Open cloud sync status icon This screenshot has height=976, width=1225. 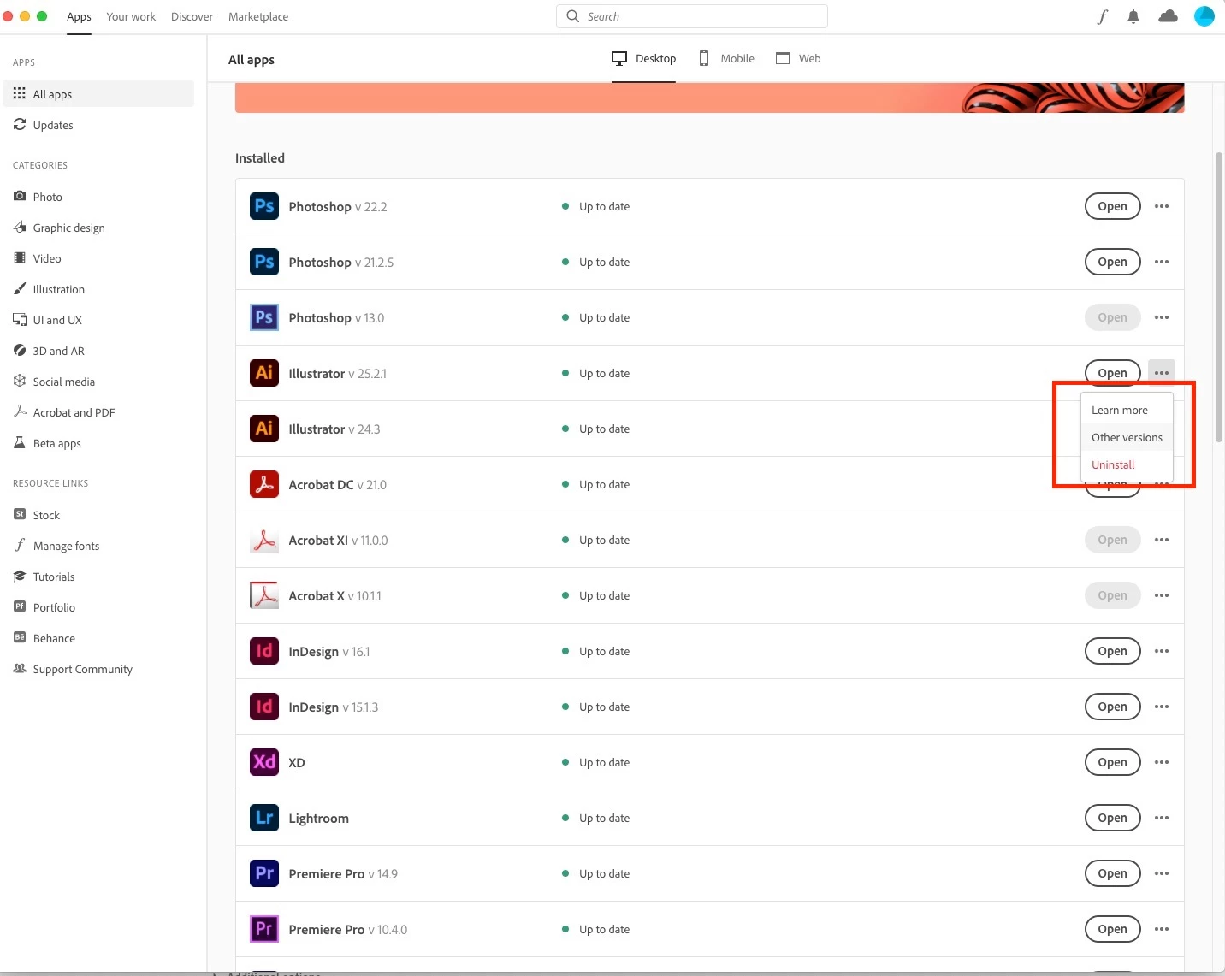coord(1168,16)
